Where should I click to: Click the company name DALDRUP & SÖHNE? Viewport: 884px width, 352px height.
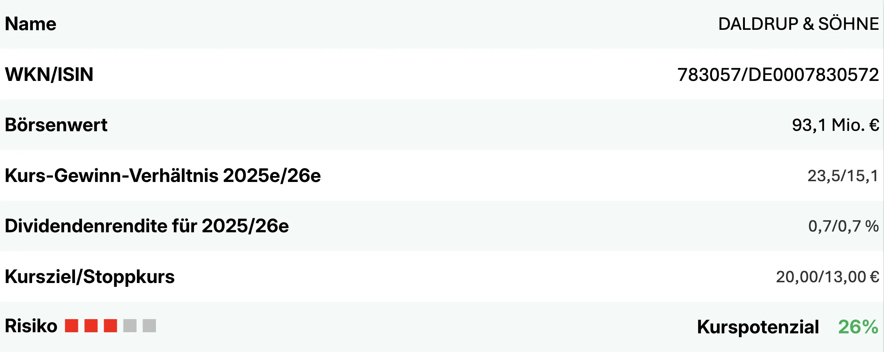tap(798, 24)
